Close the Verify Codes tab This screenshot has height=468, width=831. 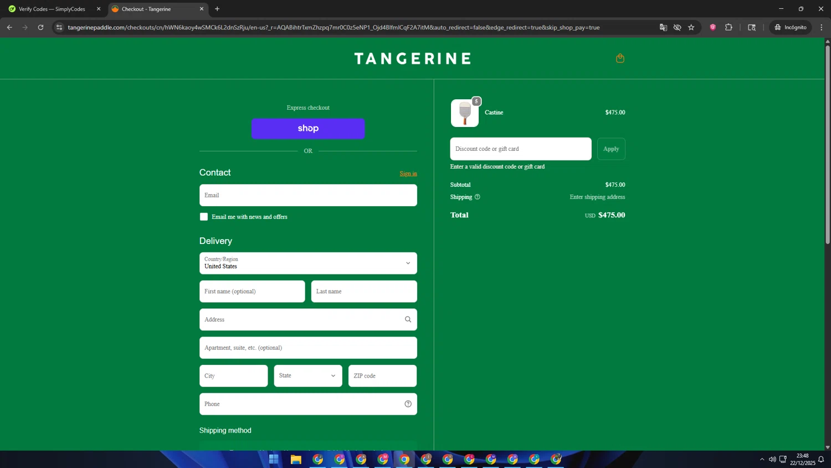[99, 9]
